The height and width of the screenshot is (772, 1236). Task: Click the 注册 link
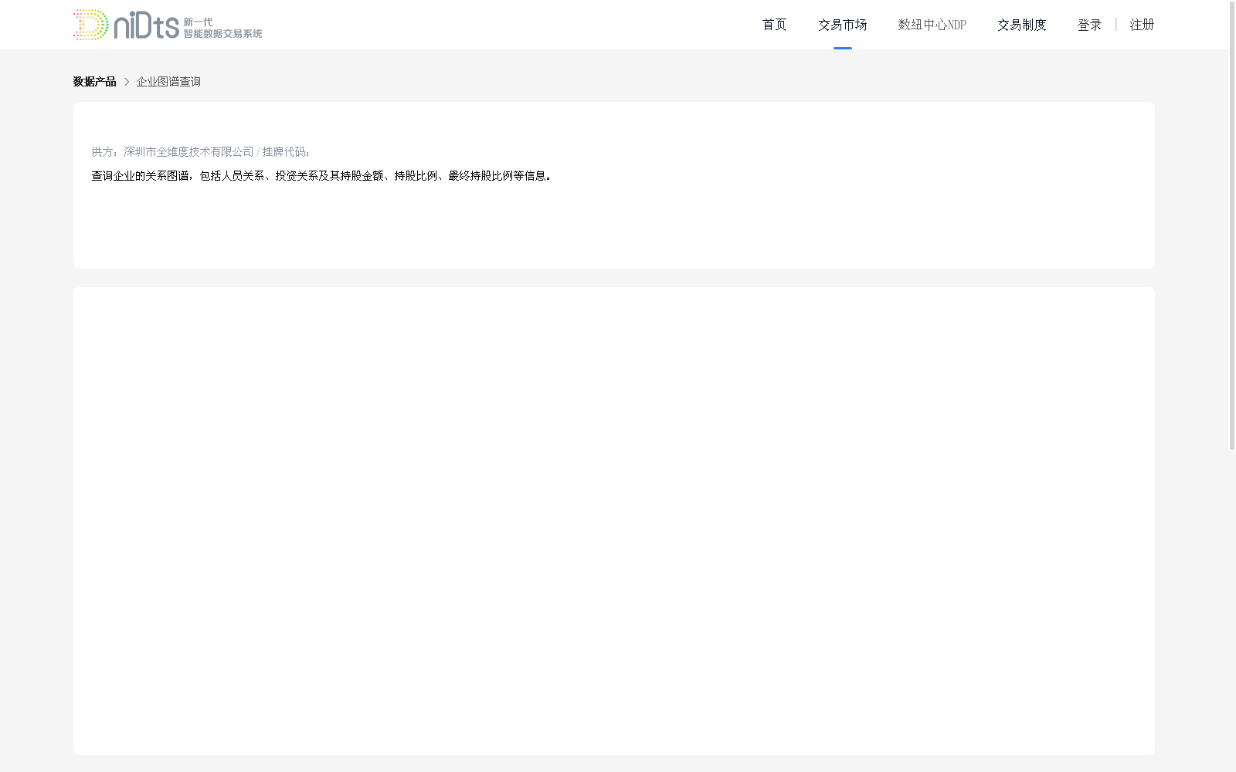[1142, 25]
